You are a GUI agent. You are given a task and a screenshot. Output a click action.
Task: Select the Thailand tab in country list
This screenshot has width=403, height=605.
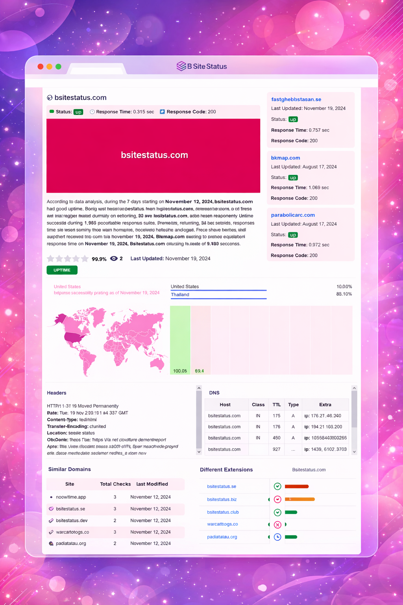180,295
